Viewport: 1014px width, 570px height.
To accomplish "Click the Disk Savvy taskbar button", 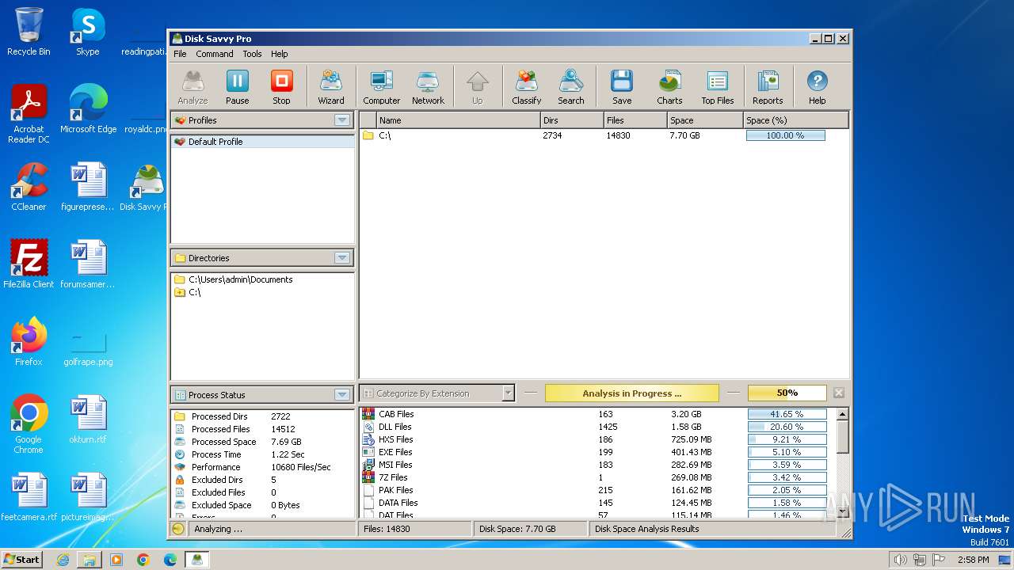I will (196, 560).
